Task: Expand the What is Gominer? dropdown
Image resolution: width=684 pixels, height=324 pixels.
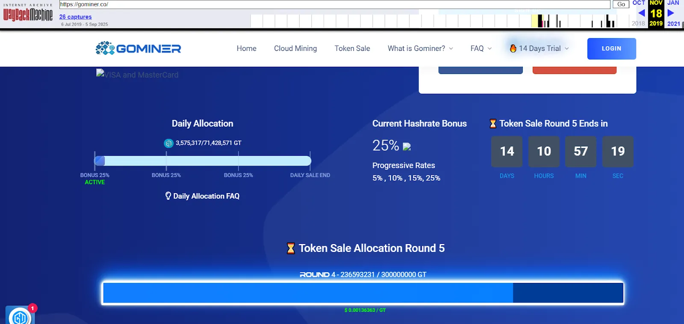Action: click(x=420, y=48)
